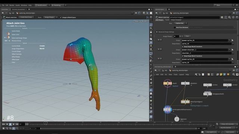Click the node name field attachjointgeo1
This screenshot has width=239, height=134.
[195, 17]
